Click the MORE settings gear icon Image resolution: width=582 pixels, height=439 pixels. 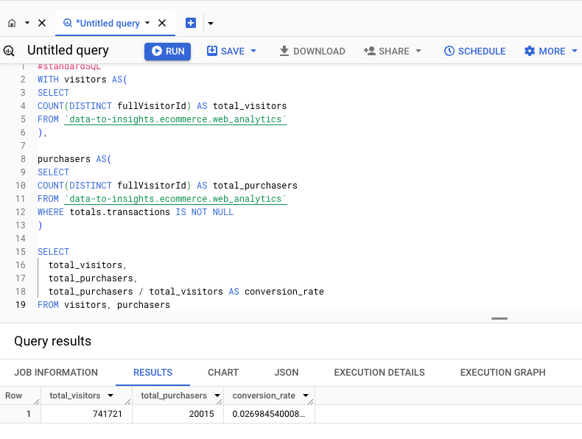pos(530,51)
